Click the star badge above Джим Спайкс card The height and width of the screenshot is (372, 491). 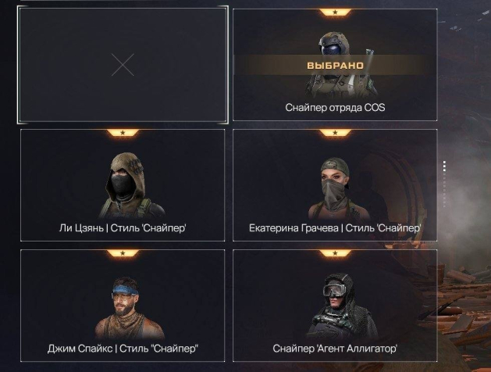pyautogui.click(x=123, y=253)
